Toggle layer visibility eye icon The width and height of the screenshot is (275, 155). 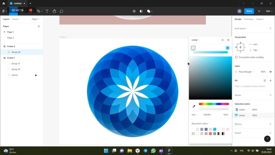click(x=270, y=72)
